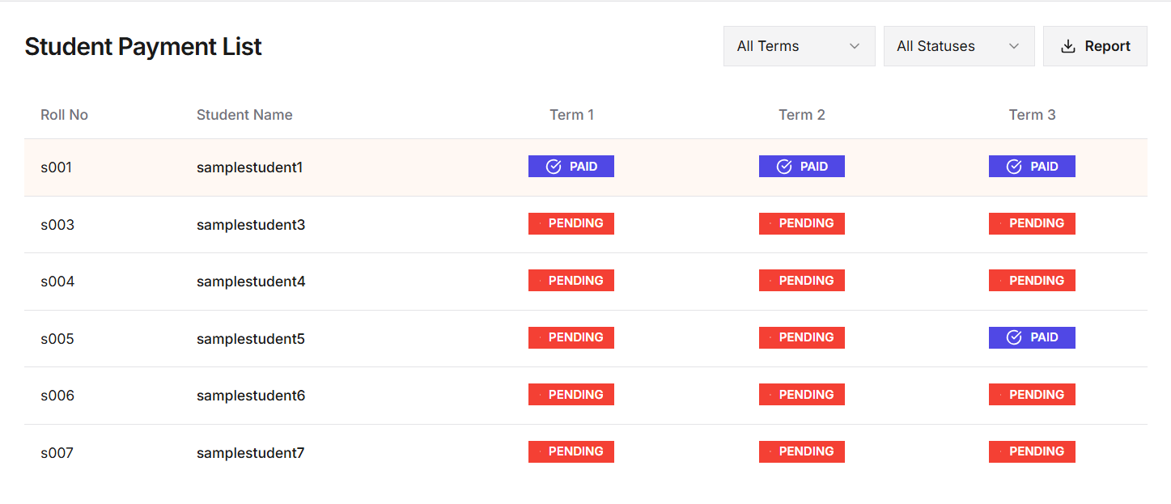Click samplestudent6's PENDING Term 3 badge

(x=1032, y=394)
